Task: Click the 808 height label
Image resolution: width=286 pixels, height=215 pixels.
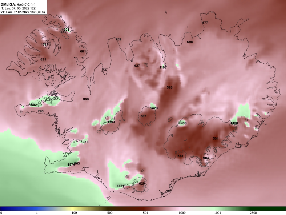Action: 86,99
